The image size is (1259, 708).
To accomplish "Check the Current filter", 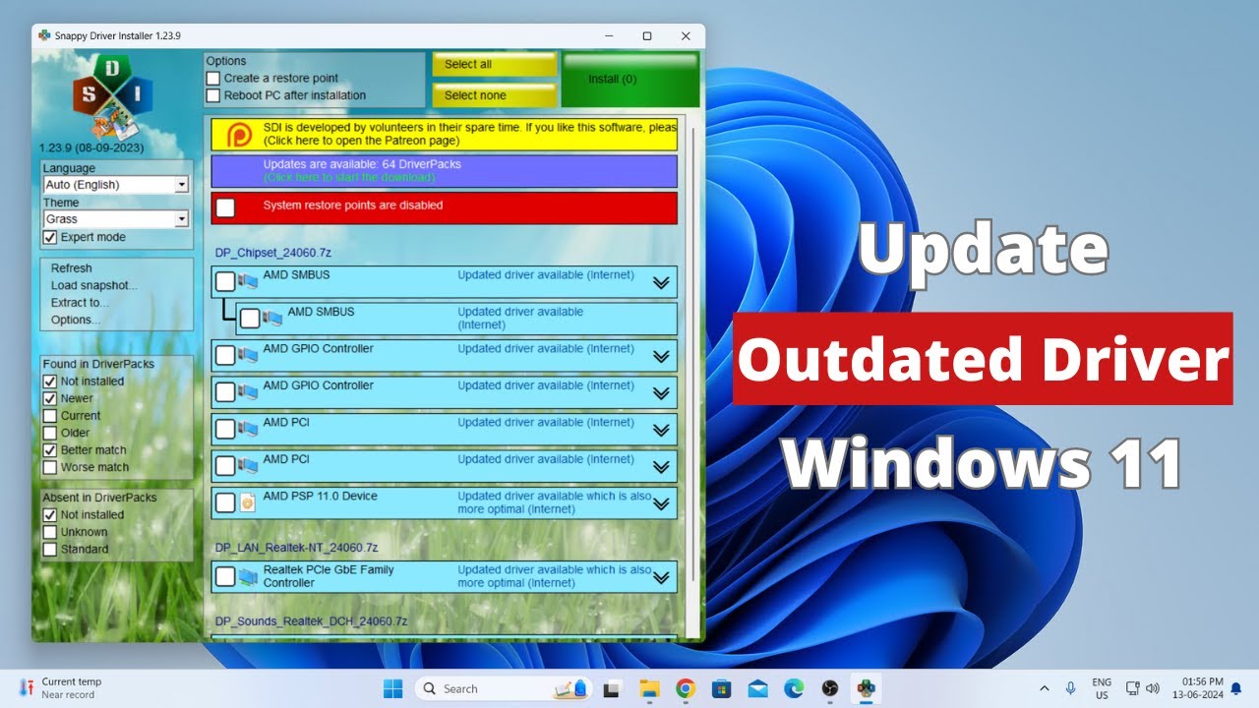I will (x=50, y=416).
